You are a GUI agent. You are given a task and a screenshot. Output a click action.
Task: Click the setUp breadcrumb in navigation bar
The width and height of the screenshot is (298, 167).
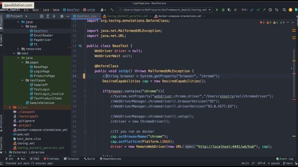(89, 10)
